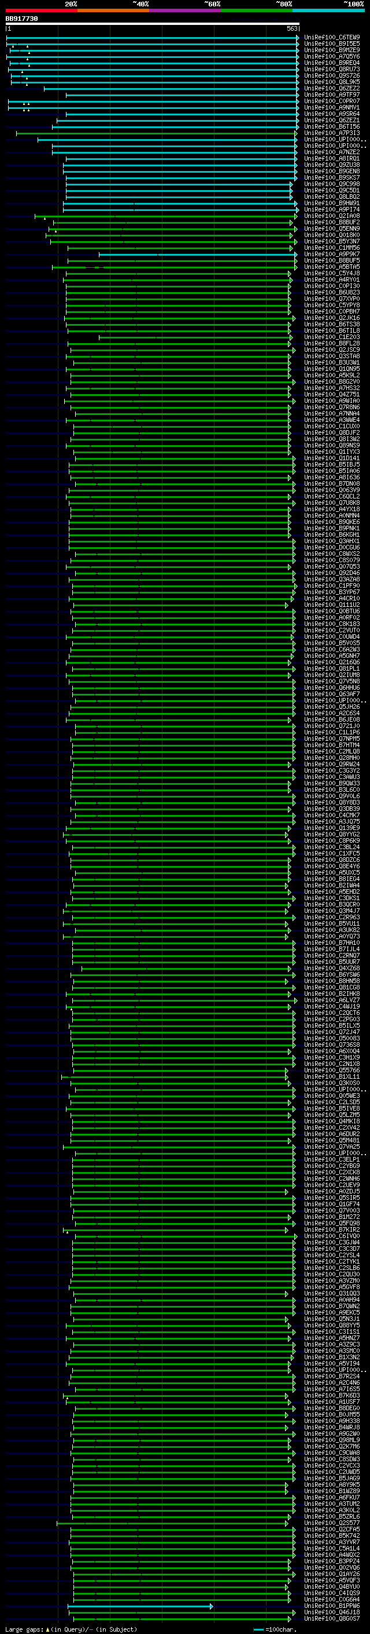Select hit label UniRef100_Q9C998

[x=332, y=184]
